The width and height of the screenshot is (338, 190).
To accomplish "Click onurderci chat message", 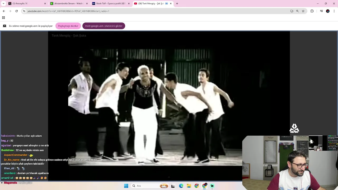I will pos(26,173).
